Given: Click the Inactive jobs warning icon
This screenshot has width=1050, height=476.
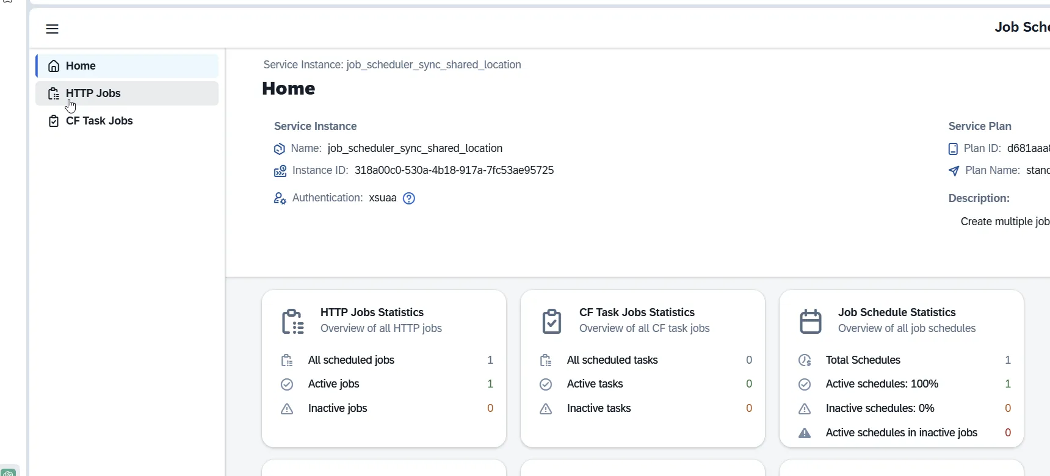Looking at the screenshot, I should click(287, 409).
